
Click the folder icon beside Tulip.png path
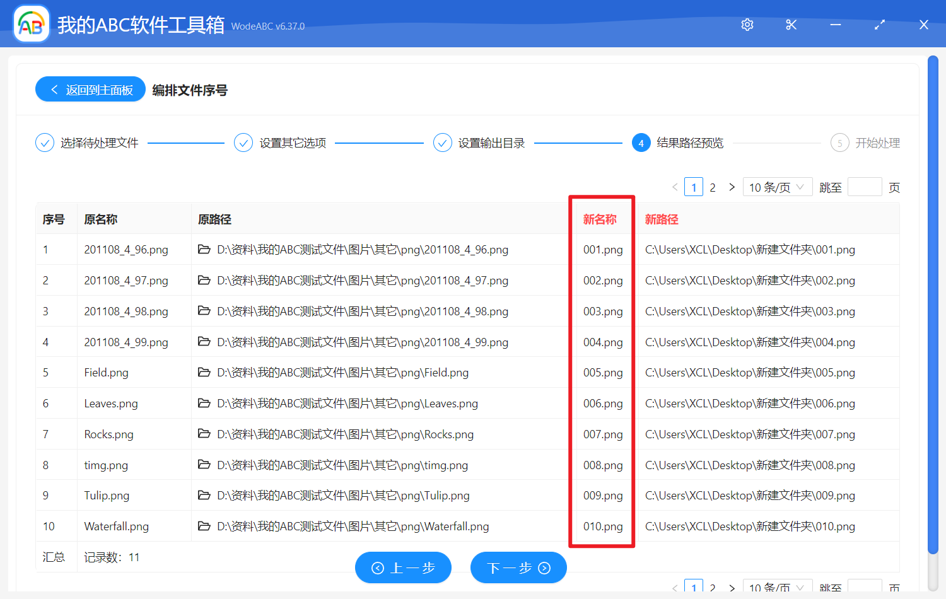coord(203,496)
